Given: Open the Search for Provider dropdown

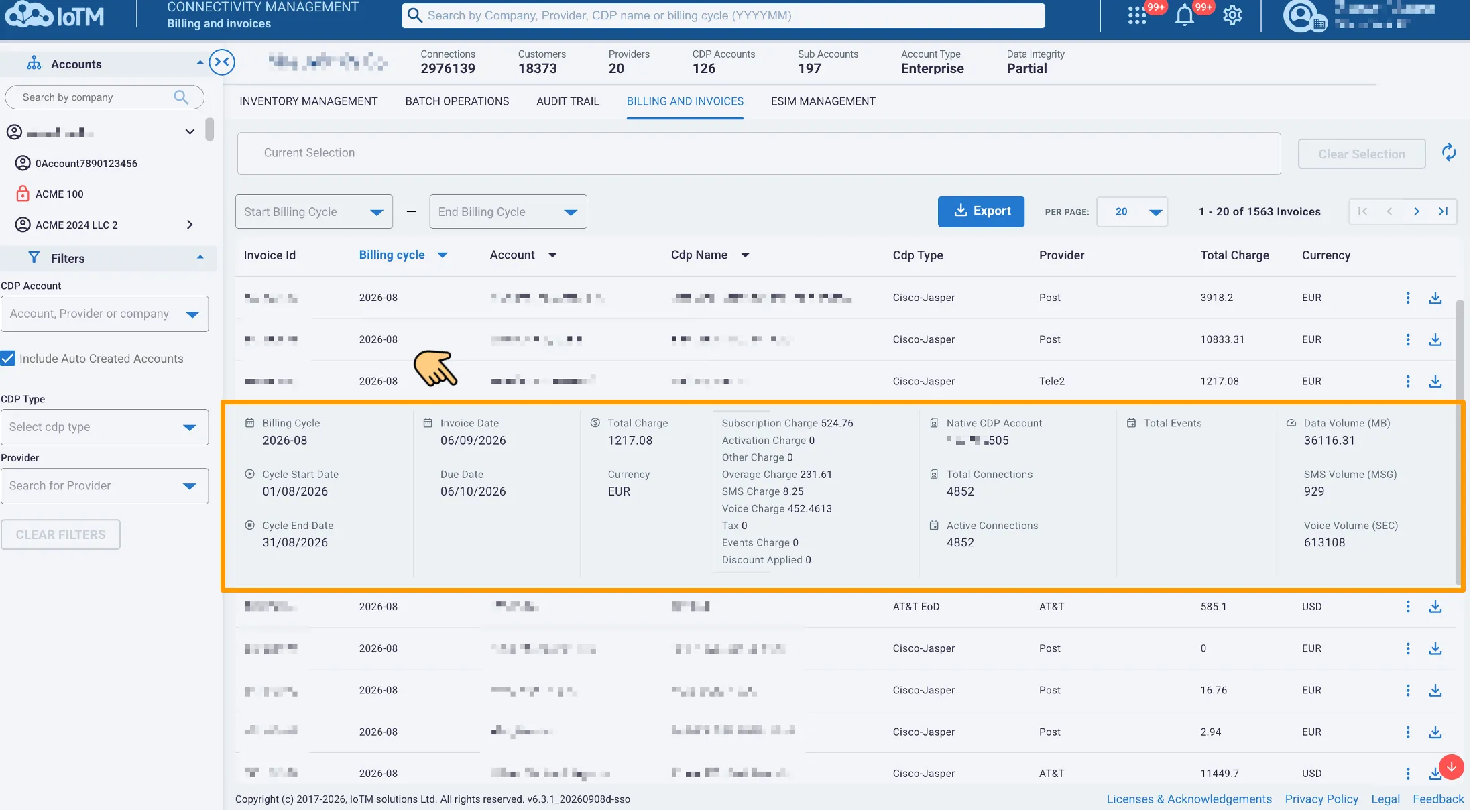Looking at the screenshot, I should pyautogui.click(x=105, y=486).
